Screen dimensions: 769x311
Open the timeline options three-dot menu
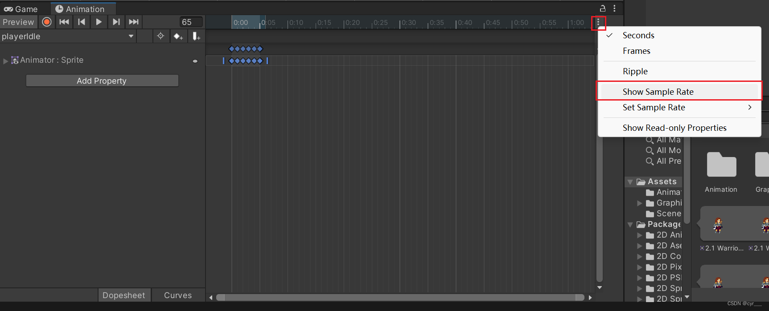point(598,22)
